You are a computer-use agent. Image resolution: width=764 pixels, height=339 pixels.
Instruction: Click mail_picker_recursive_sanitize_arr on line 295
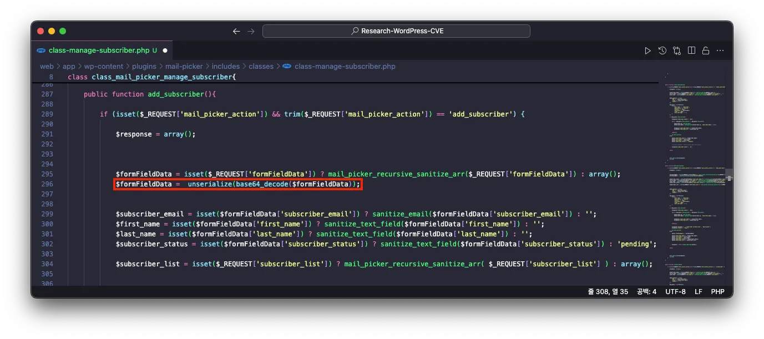pos(396,174)
